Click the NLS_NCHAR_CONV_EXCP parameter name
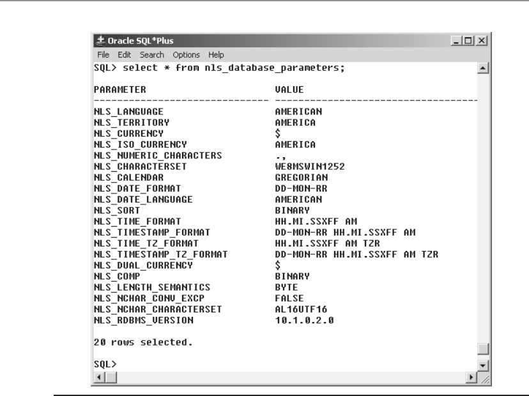 (x=149, y=298)
